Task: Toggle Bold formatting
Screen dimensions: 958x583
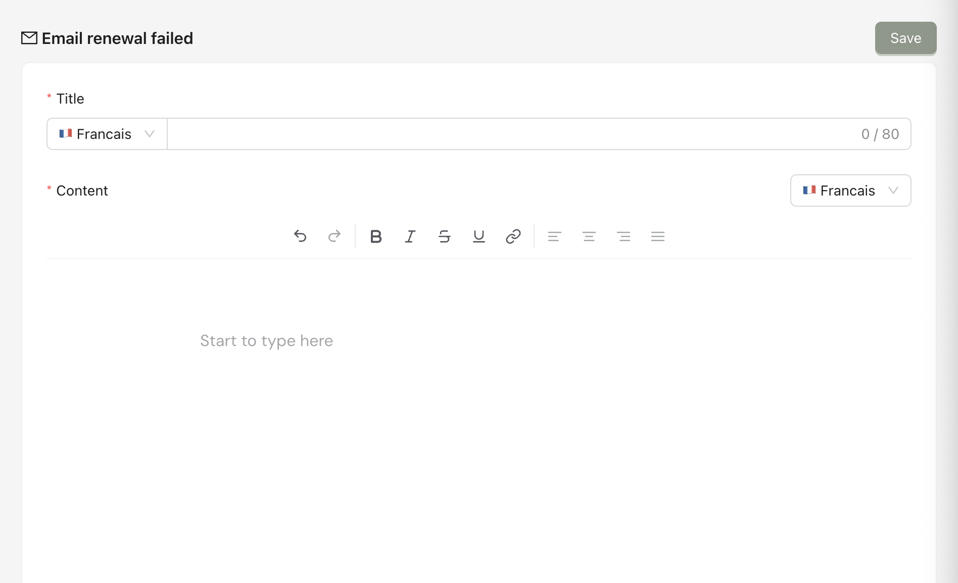Action: tap(375, 236)
